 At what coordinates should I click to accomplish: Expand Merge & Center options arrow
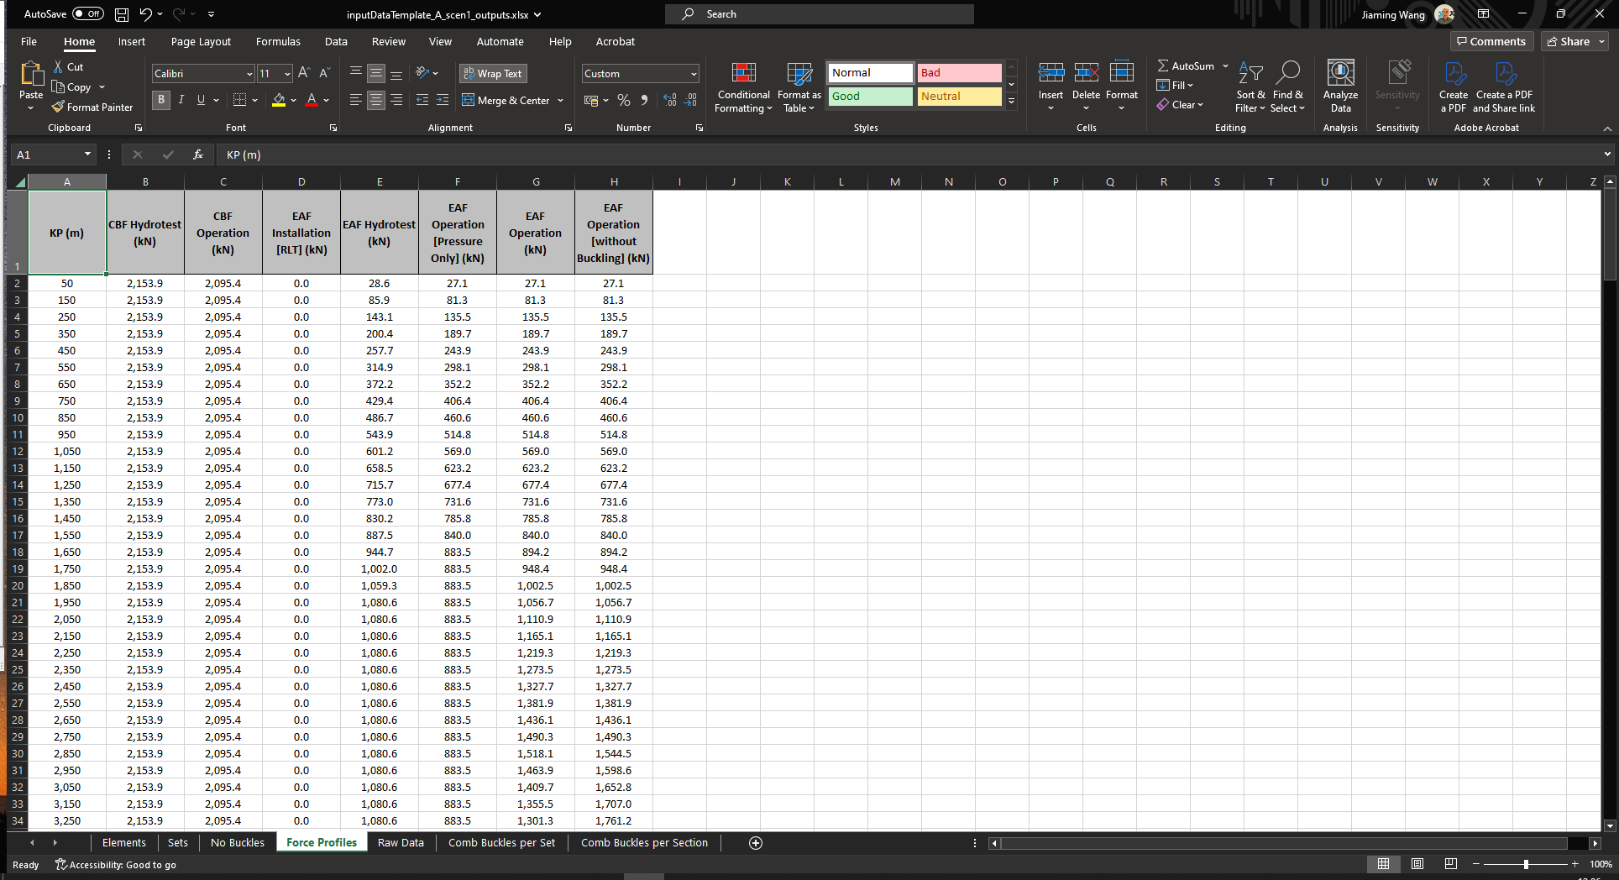pyautogui.click(x=560, y=101)
